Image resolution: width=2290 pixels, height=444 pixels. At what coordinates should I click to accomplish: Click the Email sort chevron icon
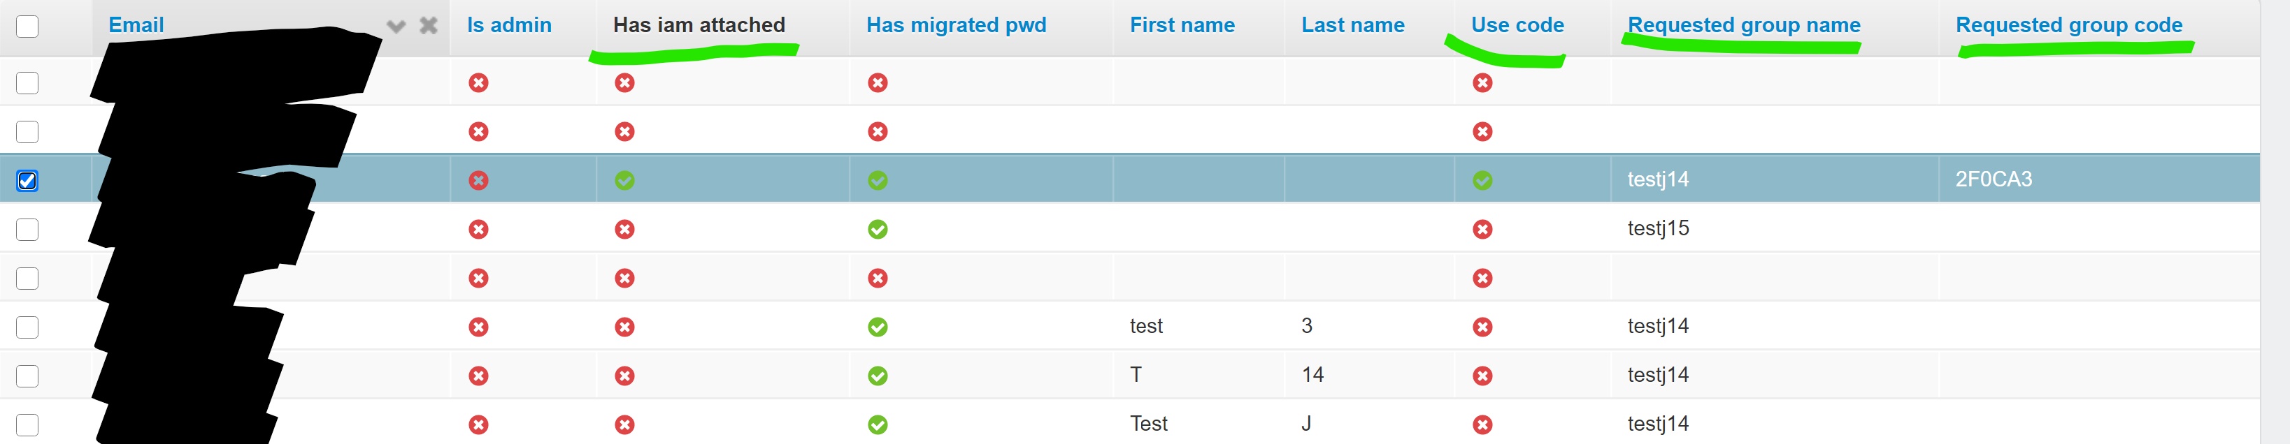click(x=396, y=26)
